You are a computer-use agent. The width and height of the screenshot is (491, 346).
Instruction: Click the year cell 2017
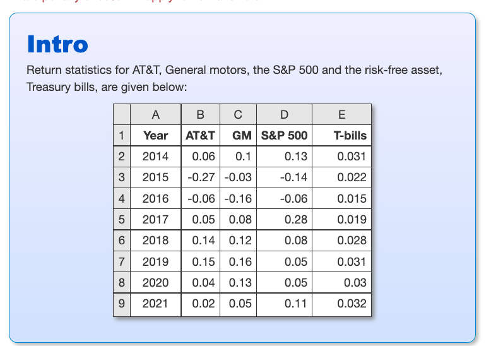point(156,219)
